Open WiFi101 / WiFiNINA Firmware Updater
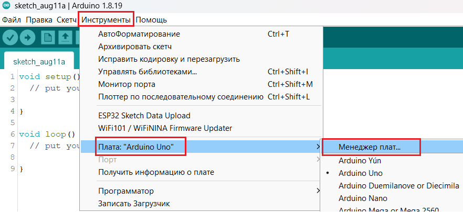 click(202, 128)
